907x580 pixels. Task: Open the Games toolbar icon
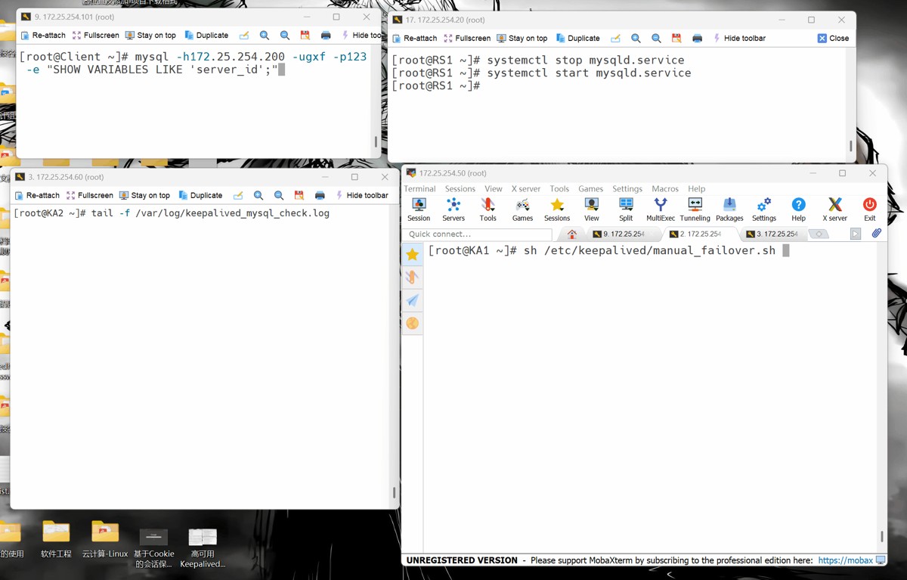(522, 209)
